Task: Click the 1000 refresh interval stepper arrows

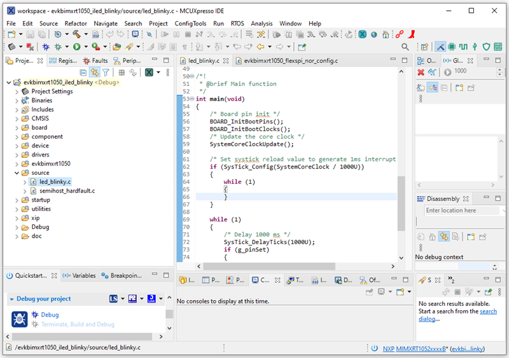Action: pyautogui.click(x=499, y=72)
